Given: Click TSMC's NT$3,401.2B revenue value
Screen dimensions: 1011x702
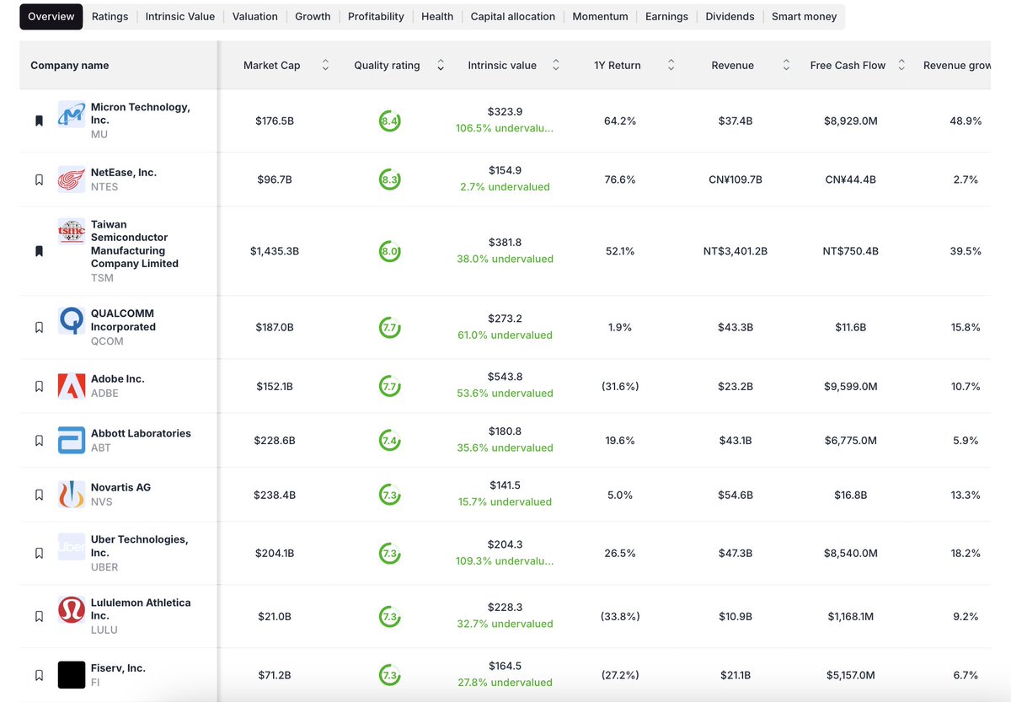Looking at the screenshot, I should click(736, 251).
